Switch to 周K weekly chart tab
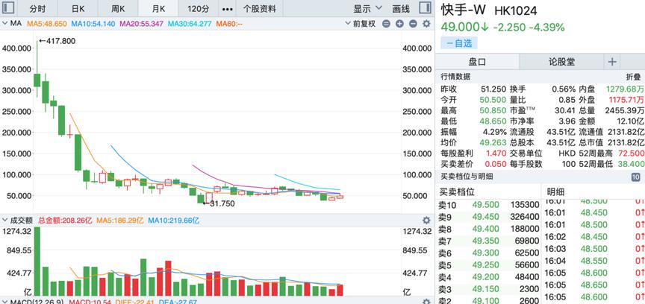Screen dimensions: 645x304 [118, 9]
